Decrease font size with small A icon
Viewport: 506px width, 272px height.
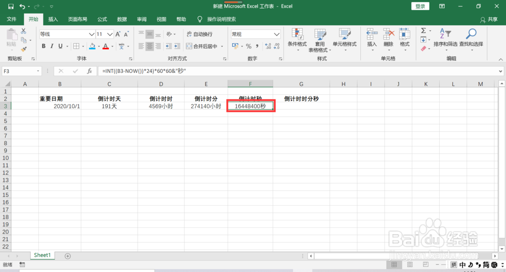pos(126,34)
